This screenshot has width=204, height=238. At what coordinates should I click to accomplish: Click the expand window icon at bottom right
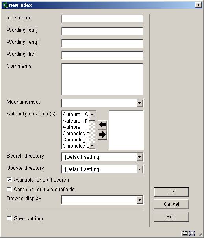click(192, 233)
